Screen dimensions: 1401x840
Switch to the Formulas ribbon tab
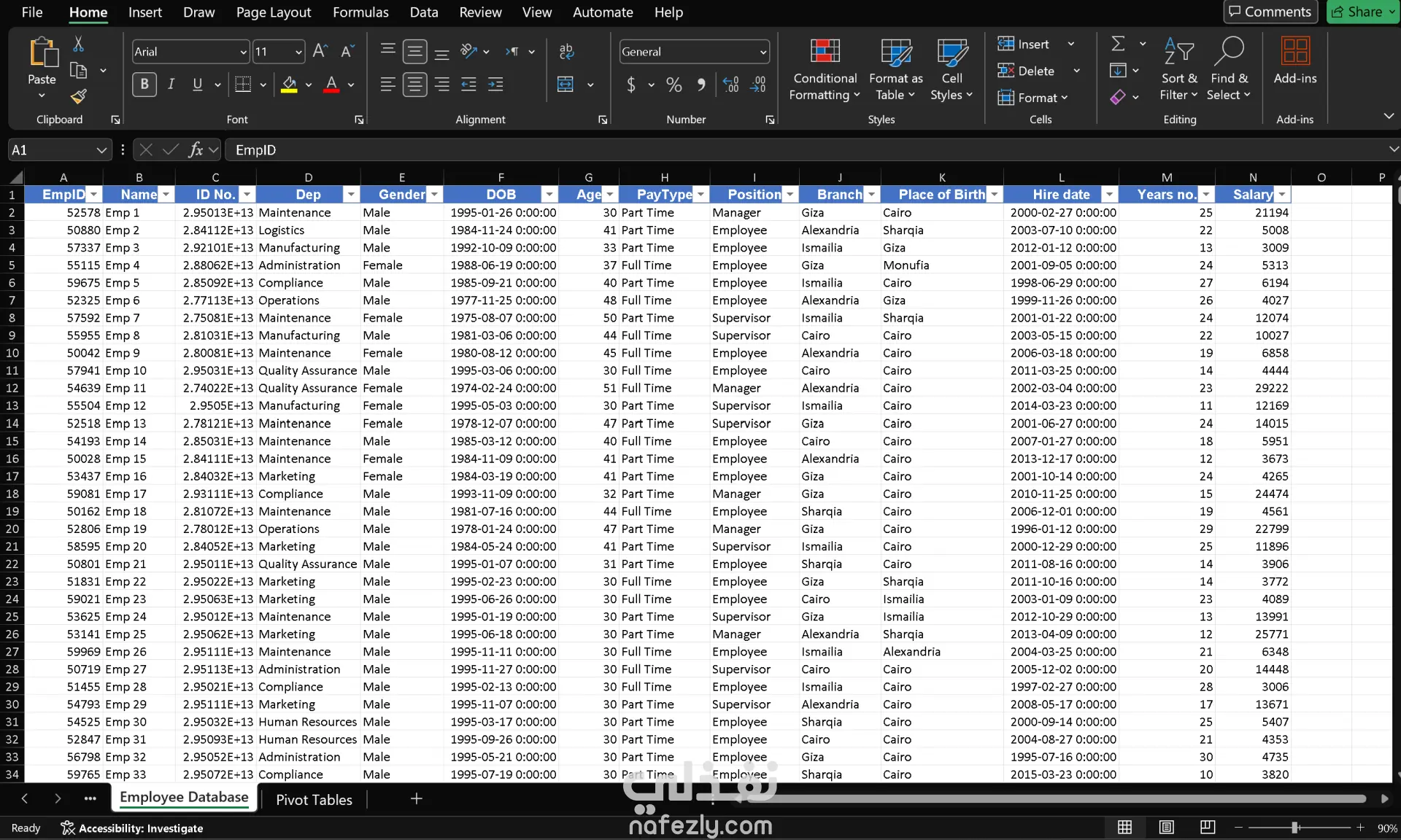pos(360,12)
